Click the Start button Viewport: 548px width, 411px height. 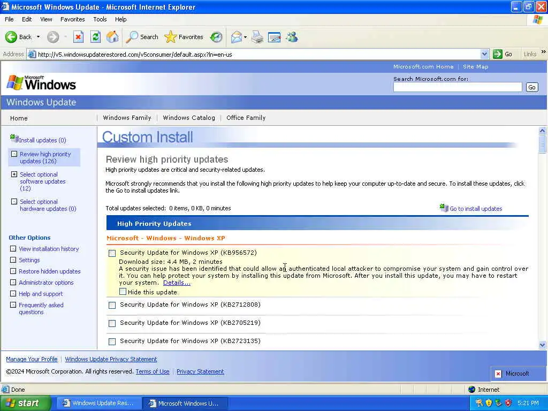click(25, 403)
